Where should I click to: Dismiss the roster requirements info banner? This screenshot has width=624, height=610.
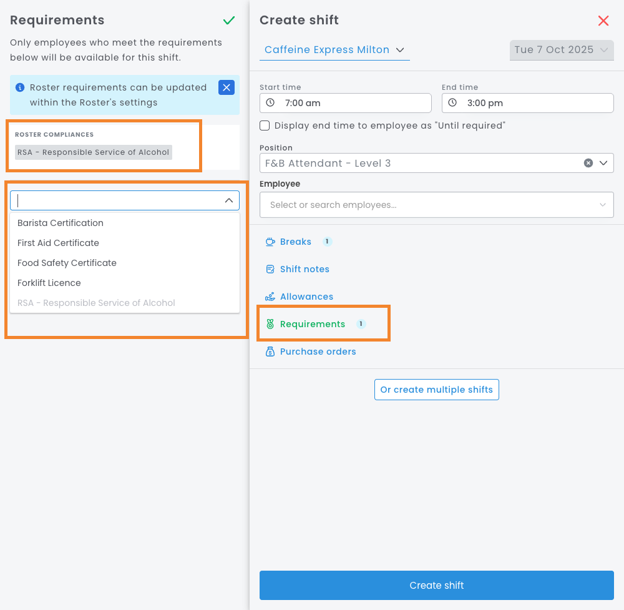[x=226, y=87]
